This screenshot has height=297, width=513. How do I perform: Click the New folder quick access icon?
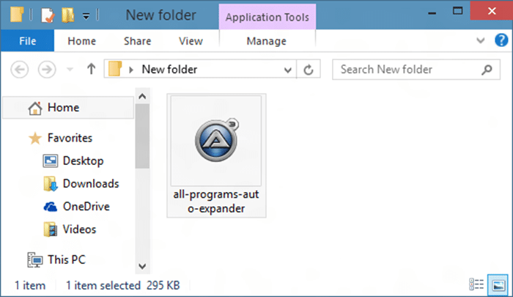67,15
